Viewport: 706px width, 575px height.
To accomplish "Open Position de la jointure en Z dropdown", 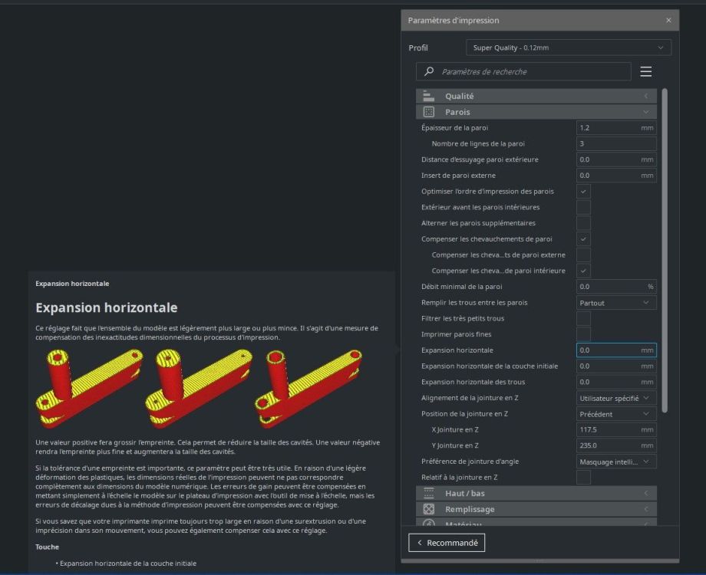I will pyautogui.click(x=616, y=414).
